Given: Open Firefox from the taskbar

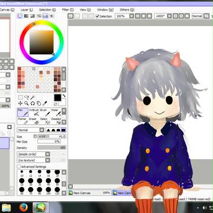Looking at the screenshot, I should [24, 208].
